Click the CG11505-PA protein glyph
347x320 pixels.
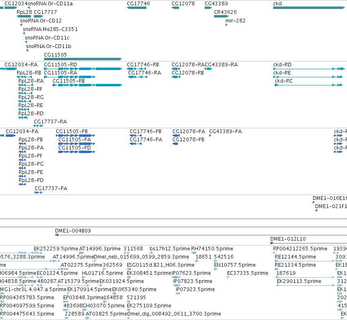77,144
